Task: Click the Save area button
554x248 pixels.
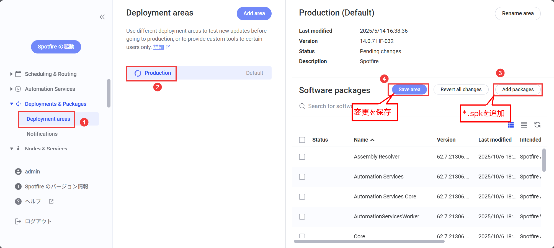Action: point(409,90)
